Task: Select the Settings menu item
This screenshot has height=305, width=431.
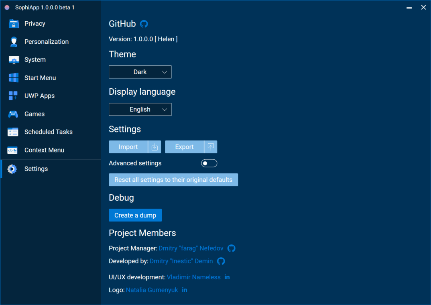Action: tap(51, 169)
